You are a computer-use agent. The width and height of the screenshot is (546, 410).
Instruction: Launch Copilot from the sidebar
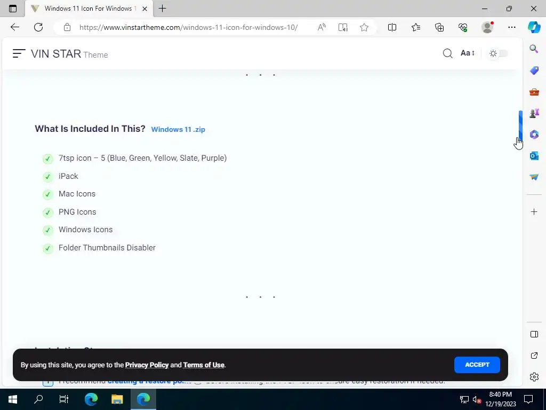coord(534,27)
